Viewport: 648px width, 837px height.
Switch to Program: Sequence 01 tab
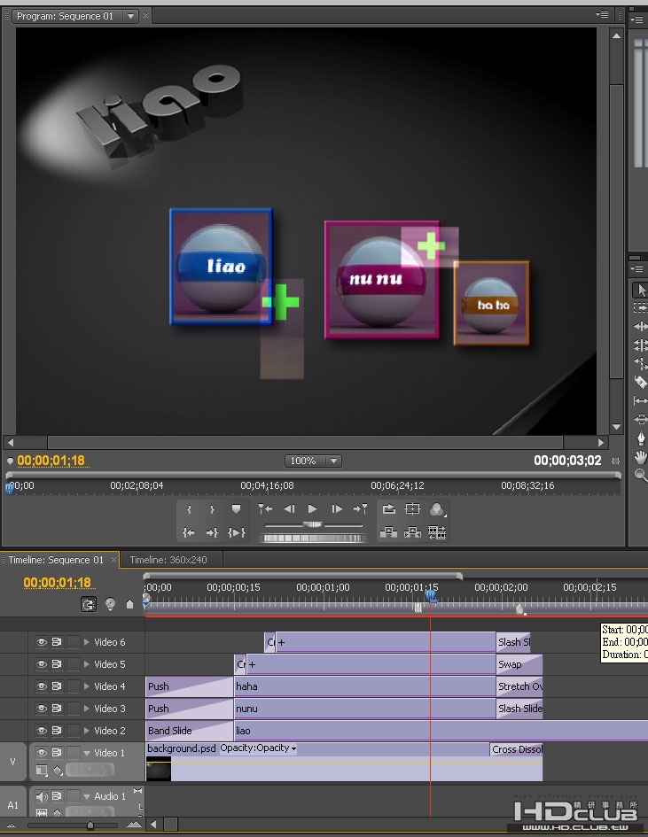coord(65,16)
